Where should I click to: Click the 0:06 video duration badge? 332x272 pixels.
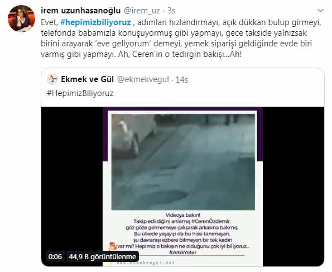pyautogui.click(x=55, y=257)
